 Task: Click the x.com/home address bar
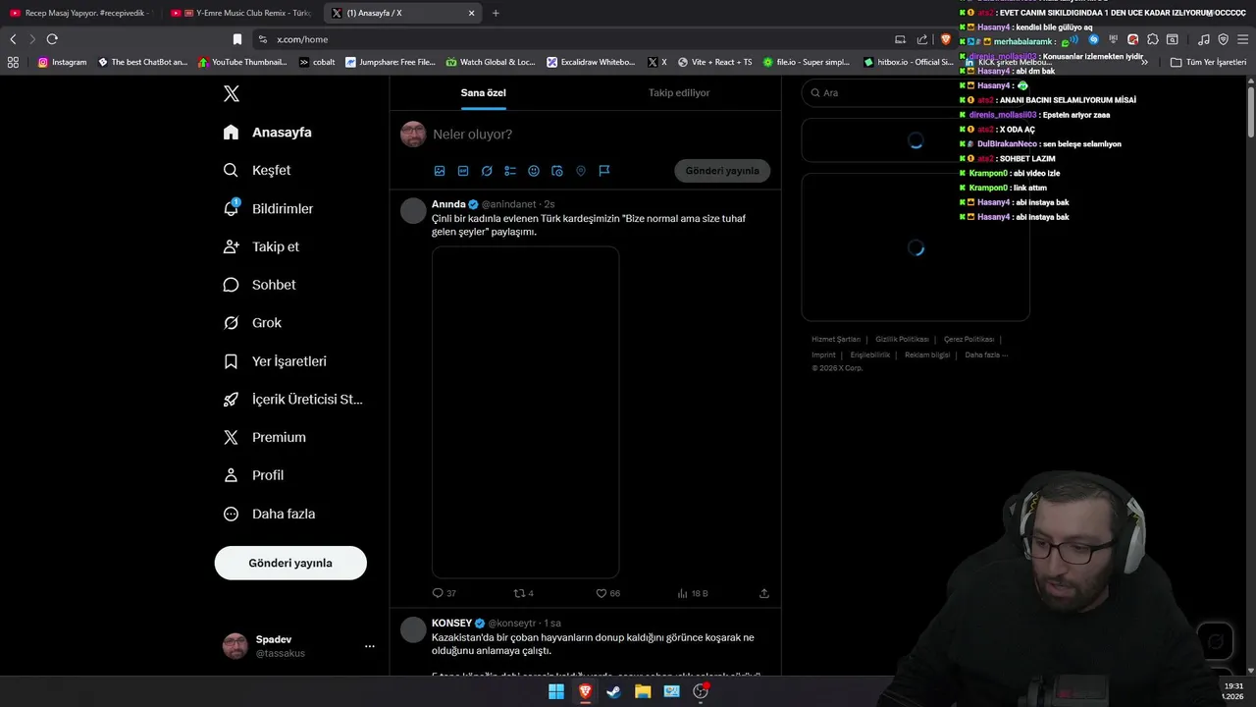[x=569, y=39]
